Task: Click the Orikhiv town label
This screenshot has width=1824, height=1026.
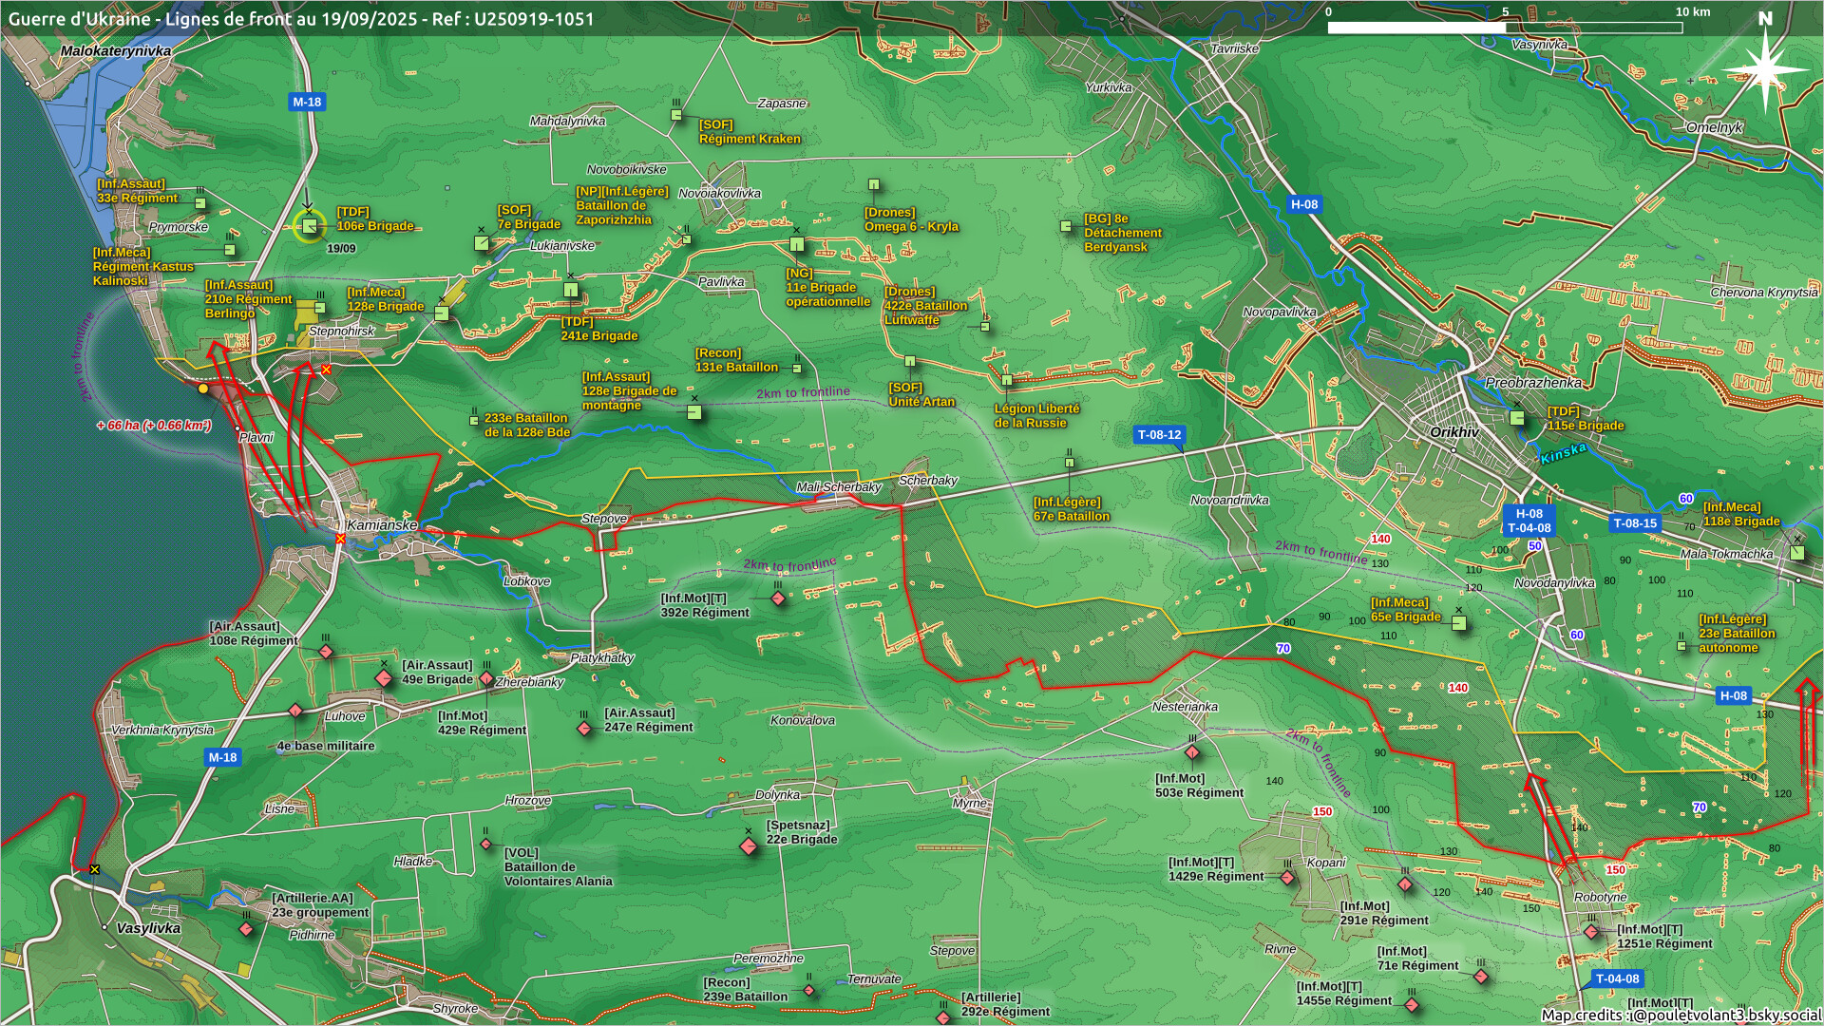Action: pyautogui.click(x=1453, y=432)
